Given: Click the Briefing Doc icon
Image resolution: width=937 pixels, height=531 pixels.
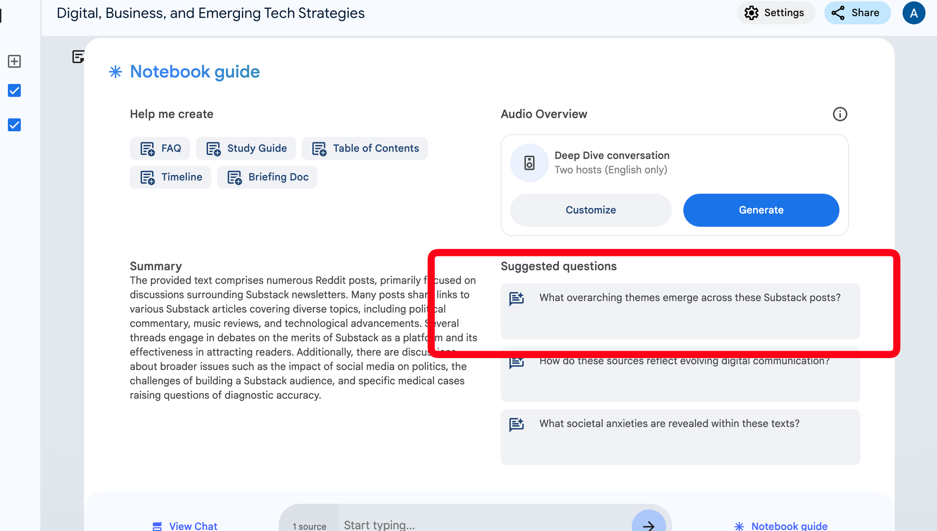Looking at the screenshot, I should (x=235, y=176).
